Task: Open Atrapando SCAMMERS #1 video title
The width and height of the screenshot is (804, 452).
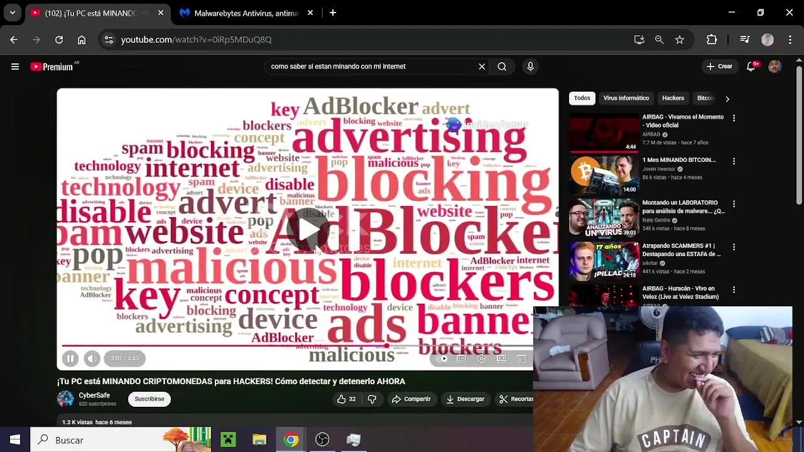Action: [x=682, y=250]
